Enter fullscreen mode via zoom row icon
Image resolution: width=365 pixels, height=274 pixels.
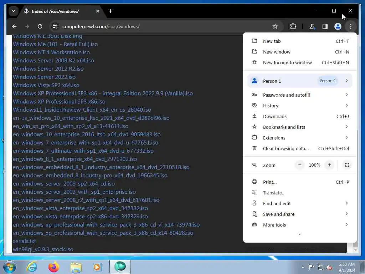[x=347, y=165]
